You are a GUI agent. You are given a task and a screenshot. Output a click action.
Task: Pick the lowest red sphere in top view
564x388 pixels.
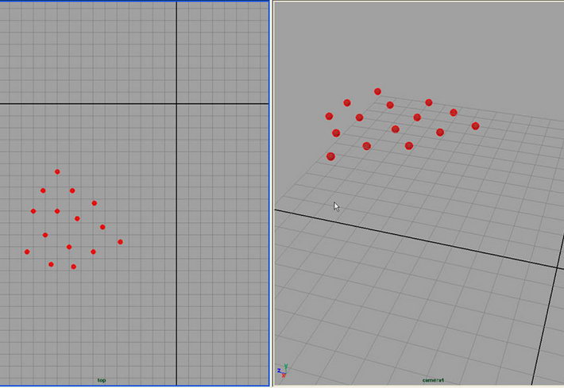pos(73,267)
